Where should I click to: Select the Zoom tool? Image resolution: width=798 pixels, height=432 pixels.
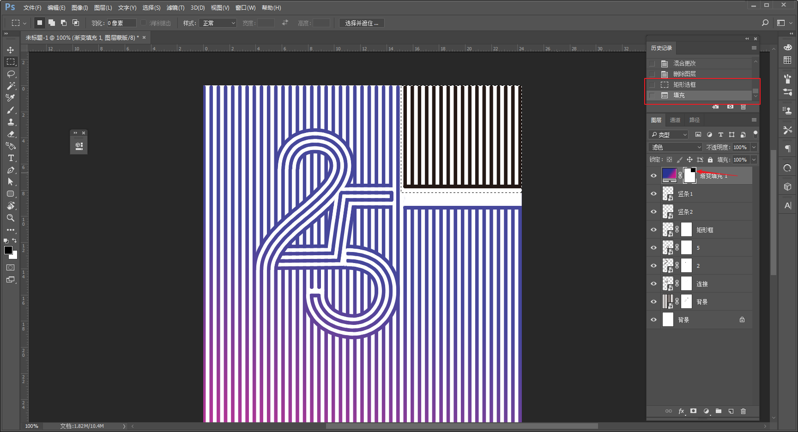(11, 218)
